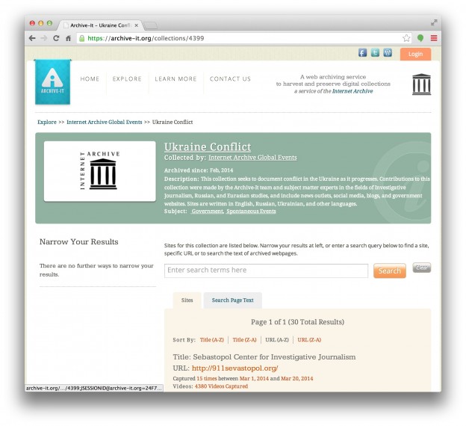
Task: Click the Enter search terms here field
Action: tap(266, 271)
